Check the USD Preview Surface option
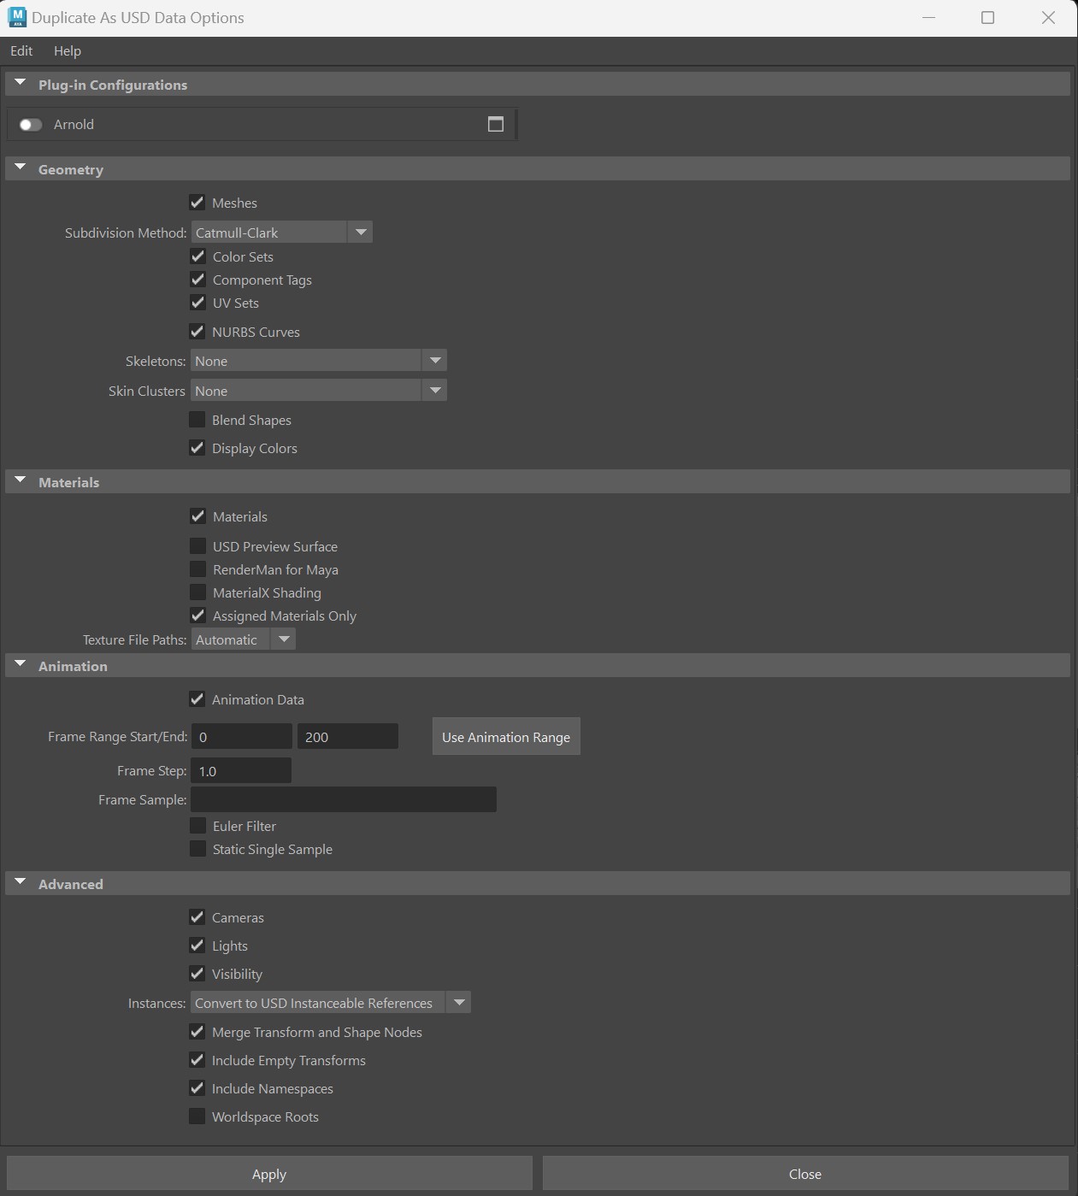The width and height of the screenshot is (1078, 1196). click(197, 546)
